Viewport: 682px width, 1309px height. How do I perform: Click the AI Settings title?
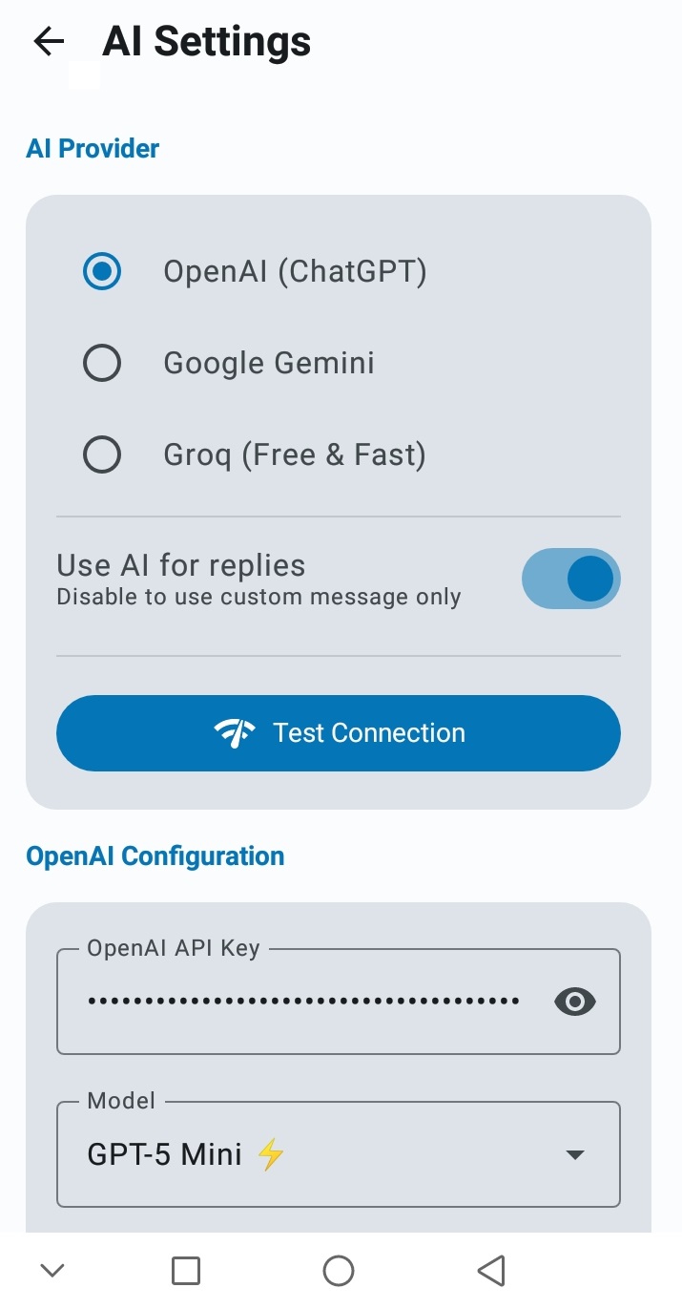coord(206,40)
